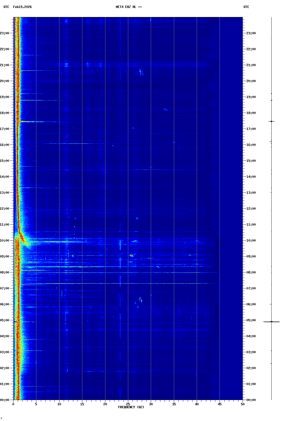
Task: Click the 50 Hz frequency axis tick label
Action: point(243,404)
